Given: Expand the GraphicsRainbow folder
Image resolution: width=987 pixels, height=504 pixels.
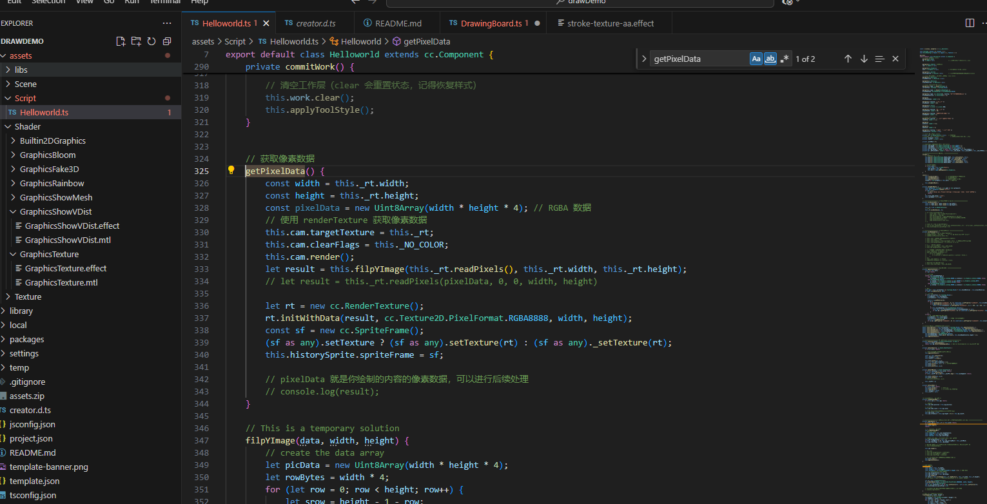Looking at the screenshot, I should (13, 183).
